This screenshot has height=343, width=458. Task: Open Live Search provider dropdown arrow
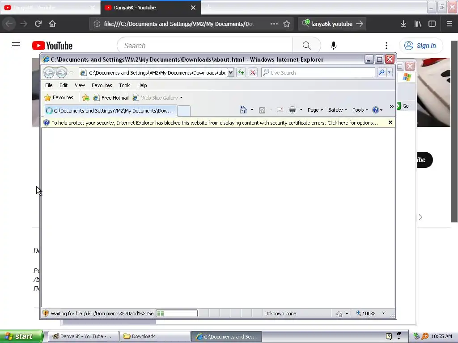tap(390, 72)
